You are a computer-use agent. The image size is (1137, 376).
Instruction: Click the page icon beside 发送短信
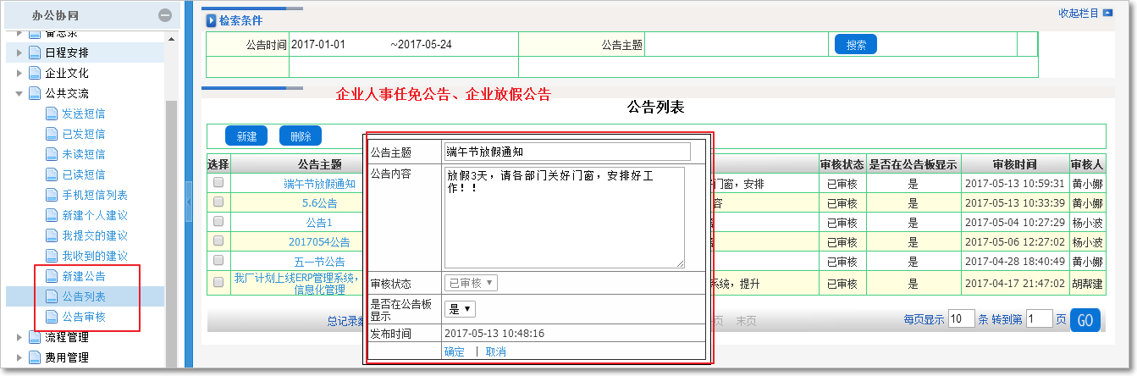[x=52, y=113]
